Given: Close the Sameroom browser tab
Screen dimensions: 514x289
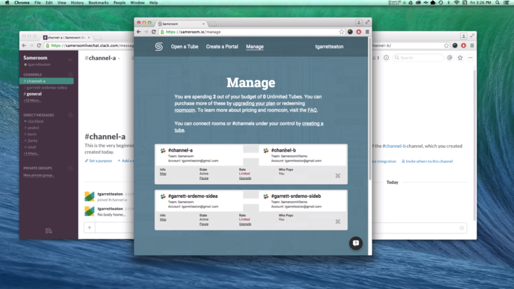Looking at the screenshot, I should (x=203, y=24).
